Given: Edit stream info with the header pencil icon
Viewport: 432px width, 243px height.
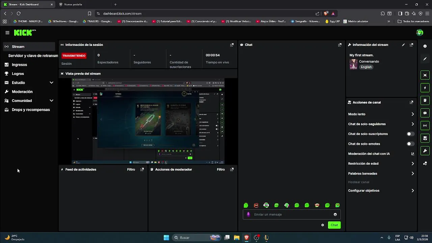Looking at the screenshot, I should pos(403,45).
